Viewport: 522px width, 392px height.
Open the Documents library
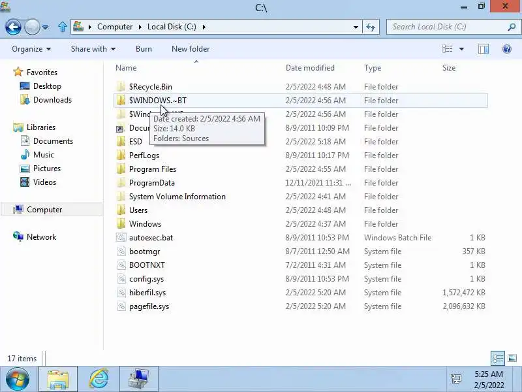(53, 141)
